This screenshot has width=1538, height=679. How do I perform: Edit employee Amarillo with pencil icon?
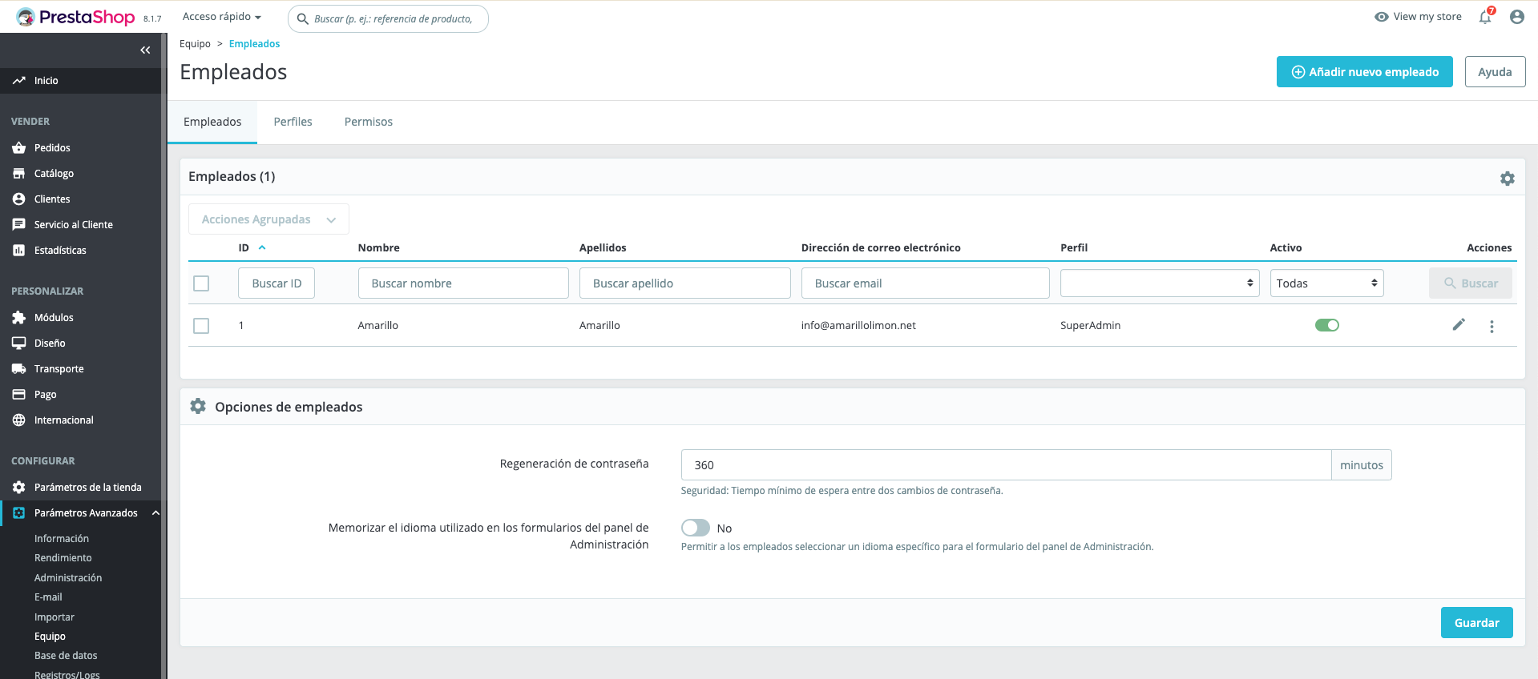coord(1459,324)
